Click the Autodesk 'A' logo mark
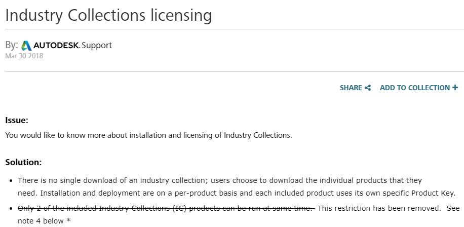 (26, 46)
